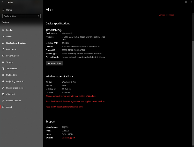Click support phone value 5318008
Image resolution: width=194 pixels, height=147 pixels.
pyautogui.click(x=65, y=131)
